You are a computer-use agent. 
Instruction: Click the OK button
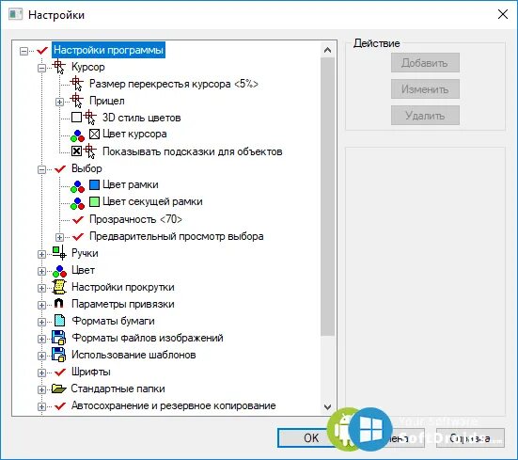point(306,437)
